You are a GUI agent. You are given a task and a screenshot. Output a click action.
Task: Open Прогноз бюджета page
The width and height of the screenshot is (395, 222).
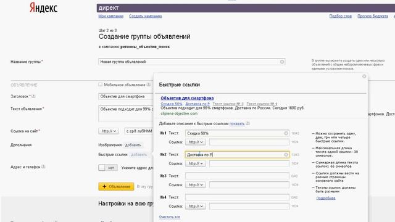pos(373,16)
